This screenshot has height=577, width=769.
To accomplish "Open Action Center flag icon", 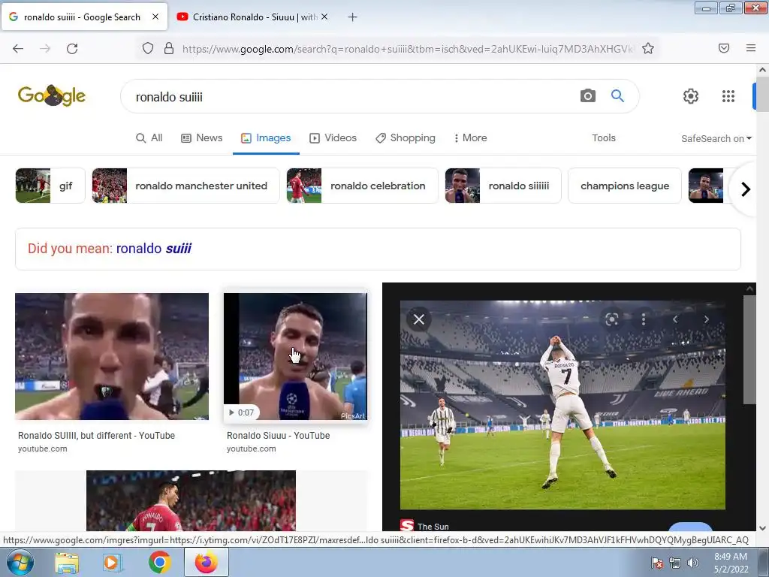I will pos(657,563).
